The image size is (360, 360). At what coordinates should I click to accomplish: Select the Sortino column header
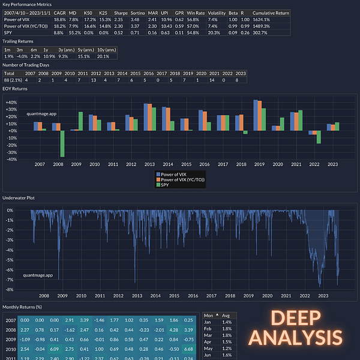pyautogui.click(x=138, y=13)
